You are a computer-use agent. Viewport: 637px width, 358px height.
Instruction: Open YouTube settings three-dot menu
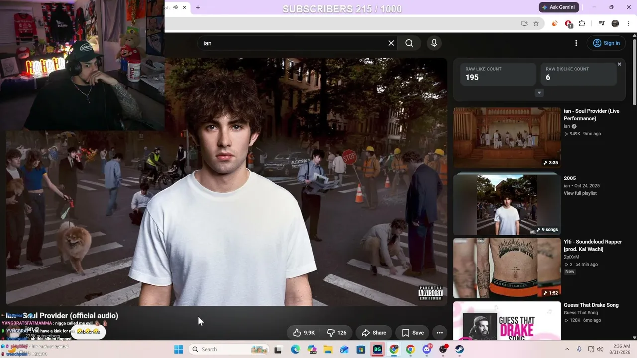tap(576, 43)
